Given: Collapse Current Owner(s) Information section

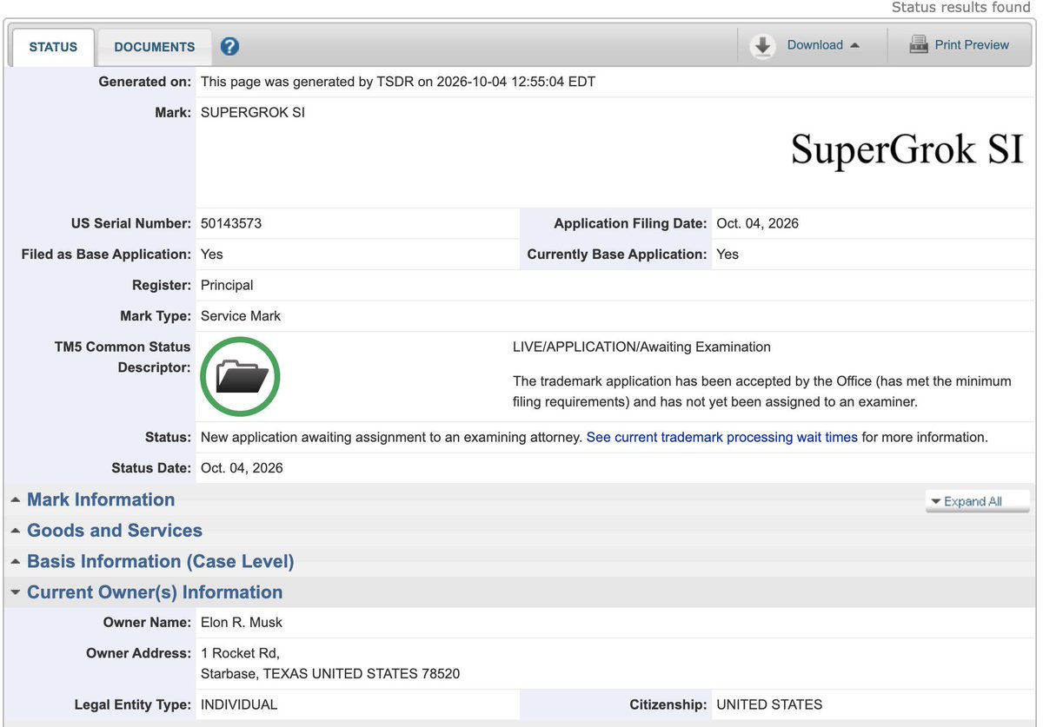Looking at the screenshot, I should (x=155, y=592).
